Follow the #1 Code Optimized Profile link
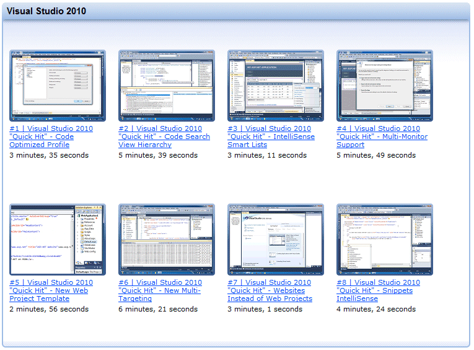Image resolution: width=474 pixels, height=350 pixels. pyautogui.click(x=51, y=137)
